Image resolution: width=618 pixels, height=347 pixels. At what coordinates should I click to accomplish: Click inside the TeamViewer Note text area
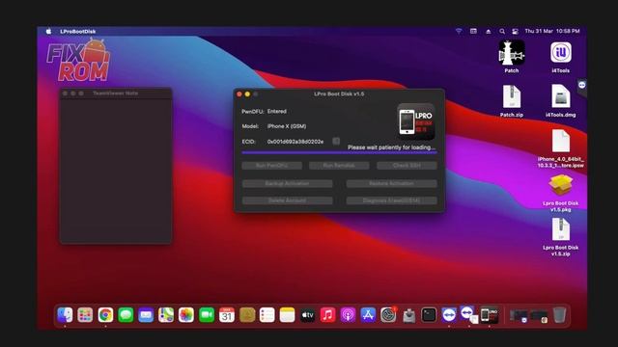click(116, 171)
